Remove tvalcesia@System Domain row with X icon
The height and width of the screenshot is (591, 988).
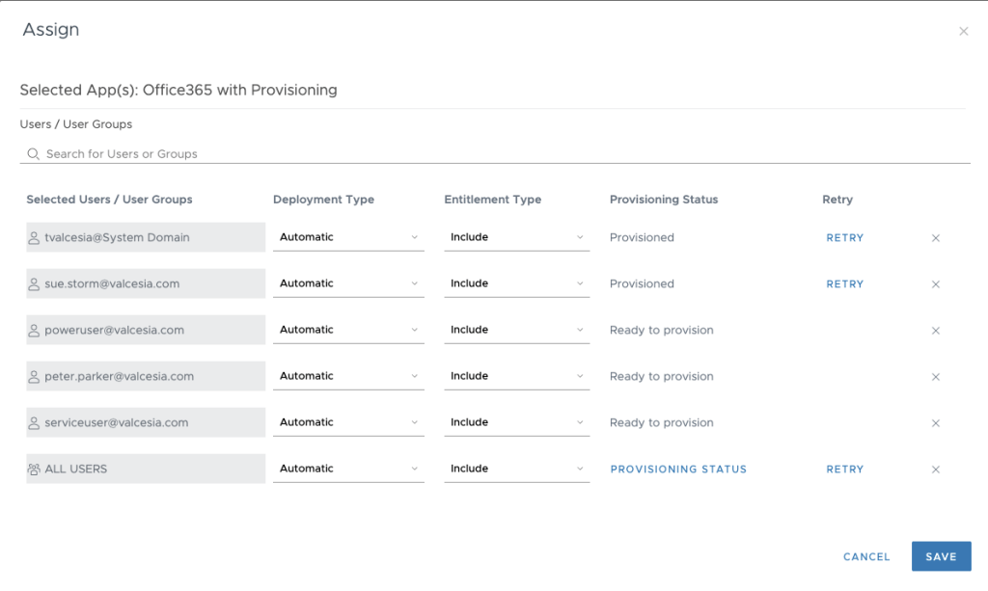(935, 238)
